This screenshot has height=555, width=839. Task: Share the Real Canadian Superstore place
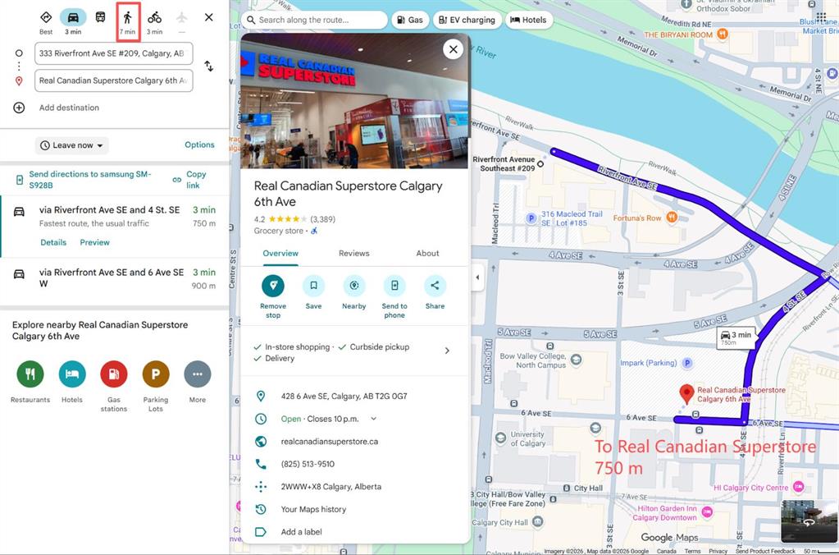435,286
